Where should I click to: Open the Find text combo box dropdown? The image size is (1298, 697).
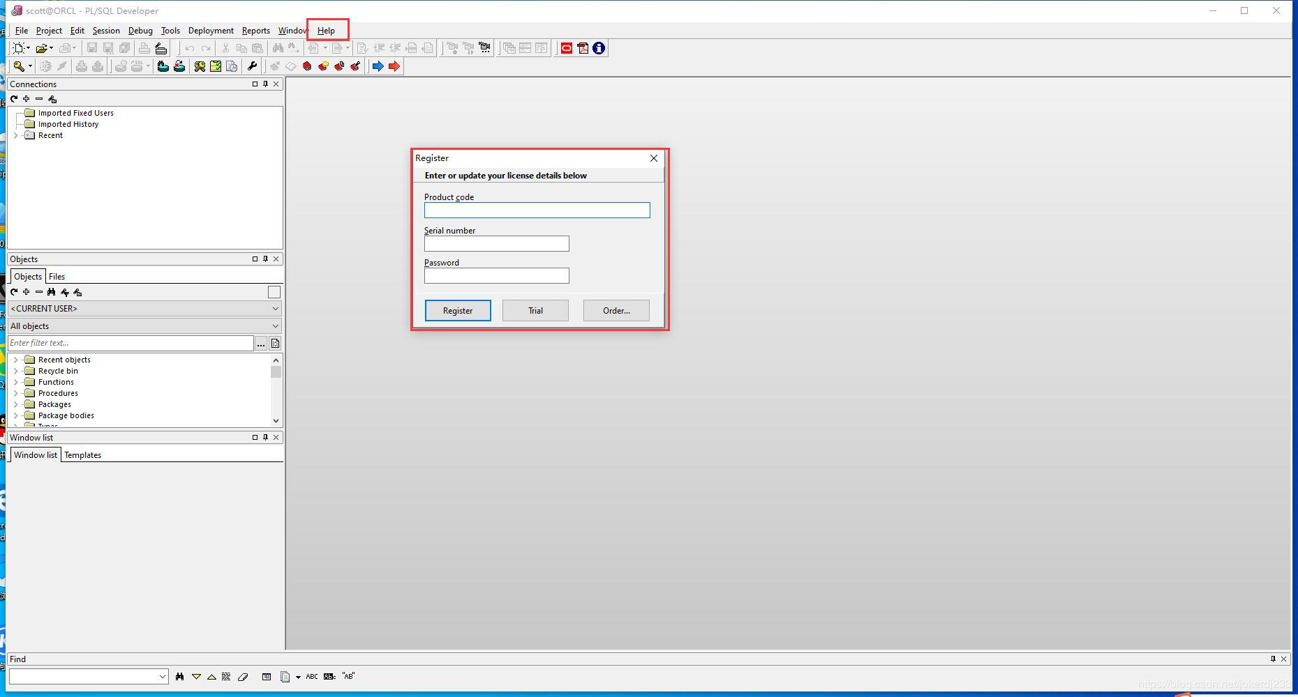(x=162, y=676)
